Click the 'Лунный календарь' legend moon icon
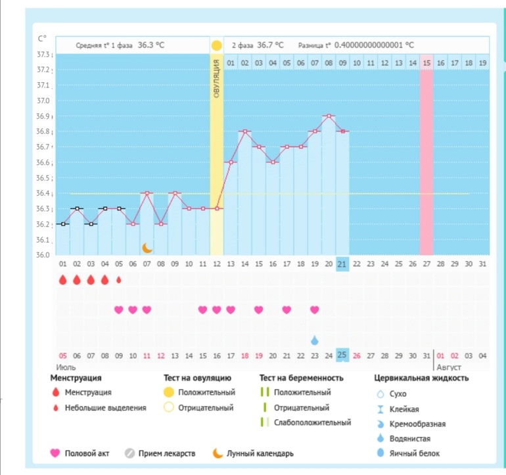The height and width of the screenshot is (475, 506). click(218, 453)
